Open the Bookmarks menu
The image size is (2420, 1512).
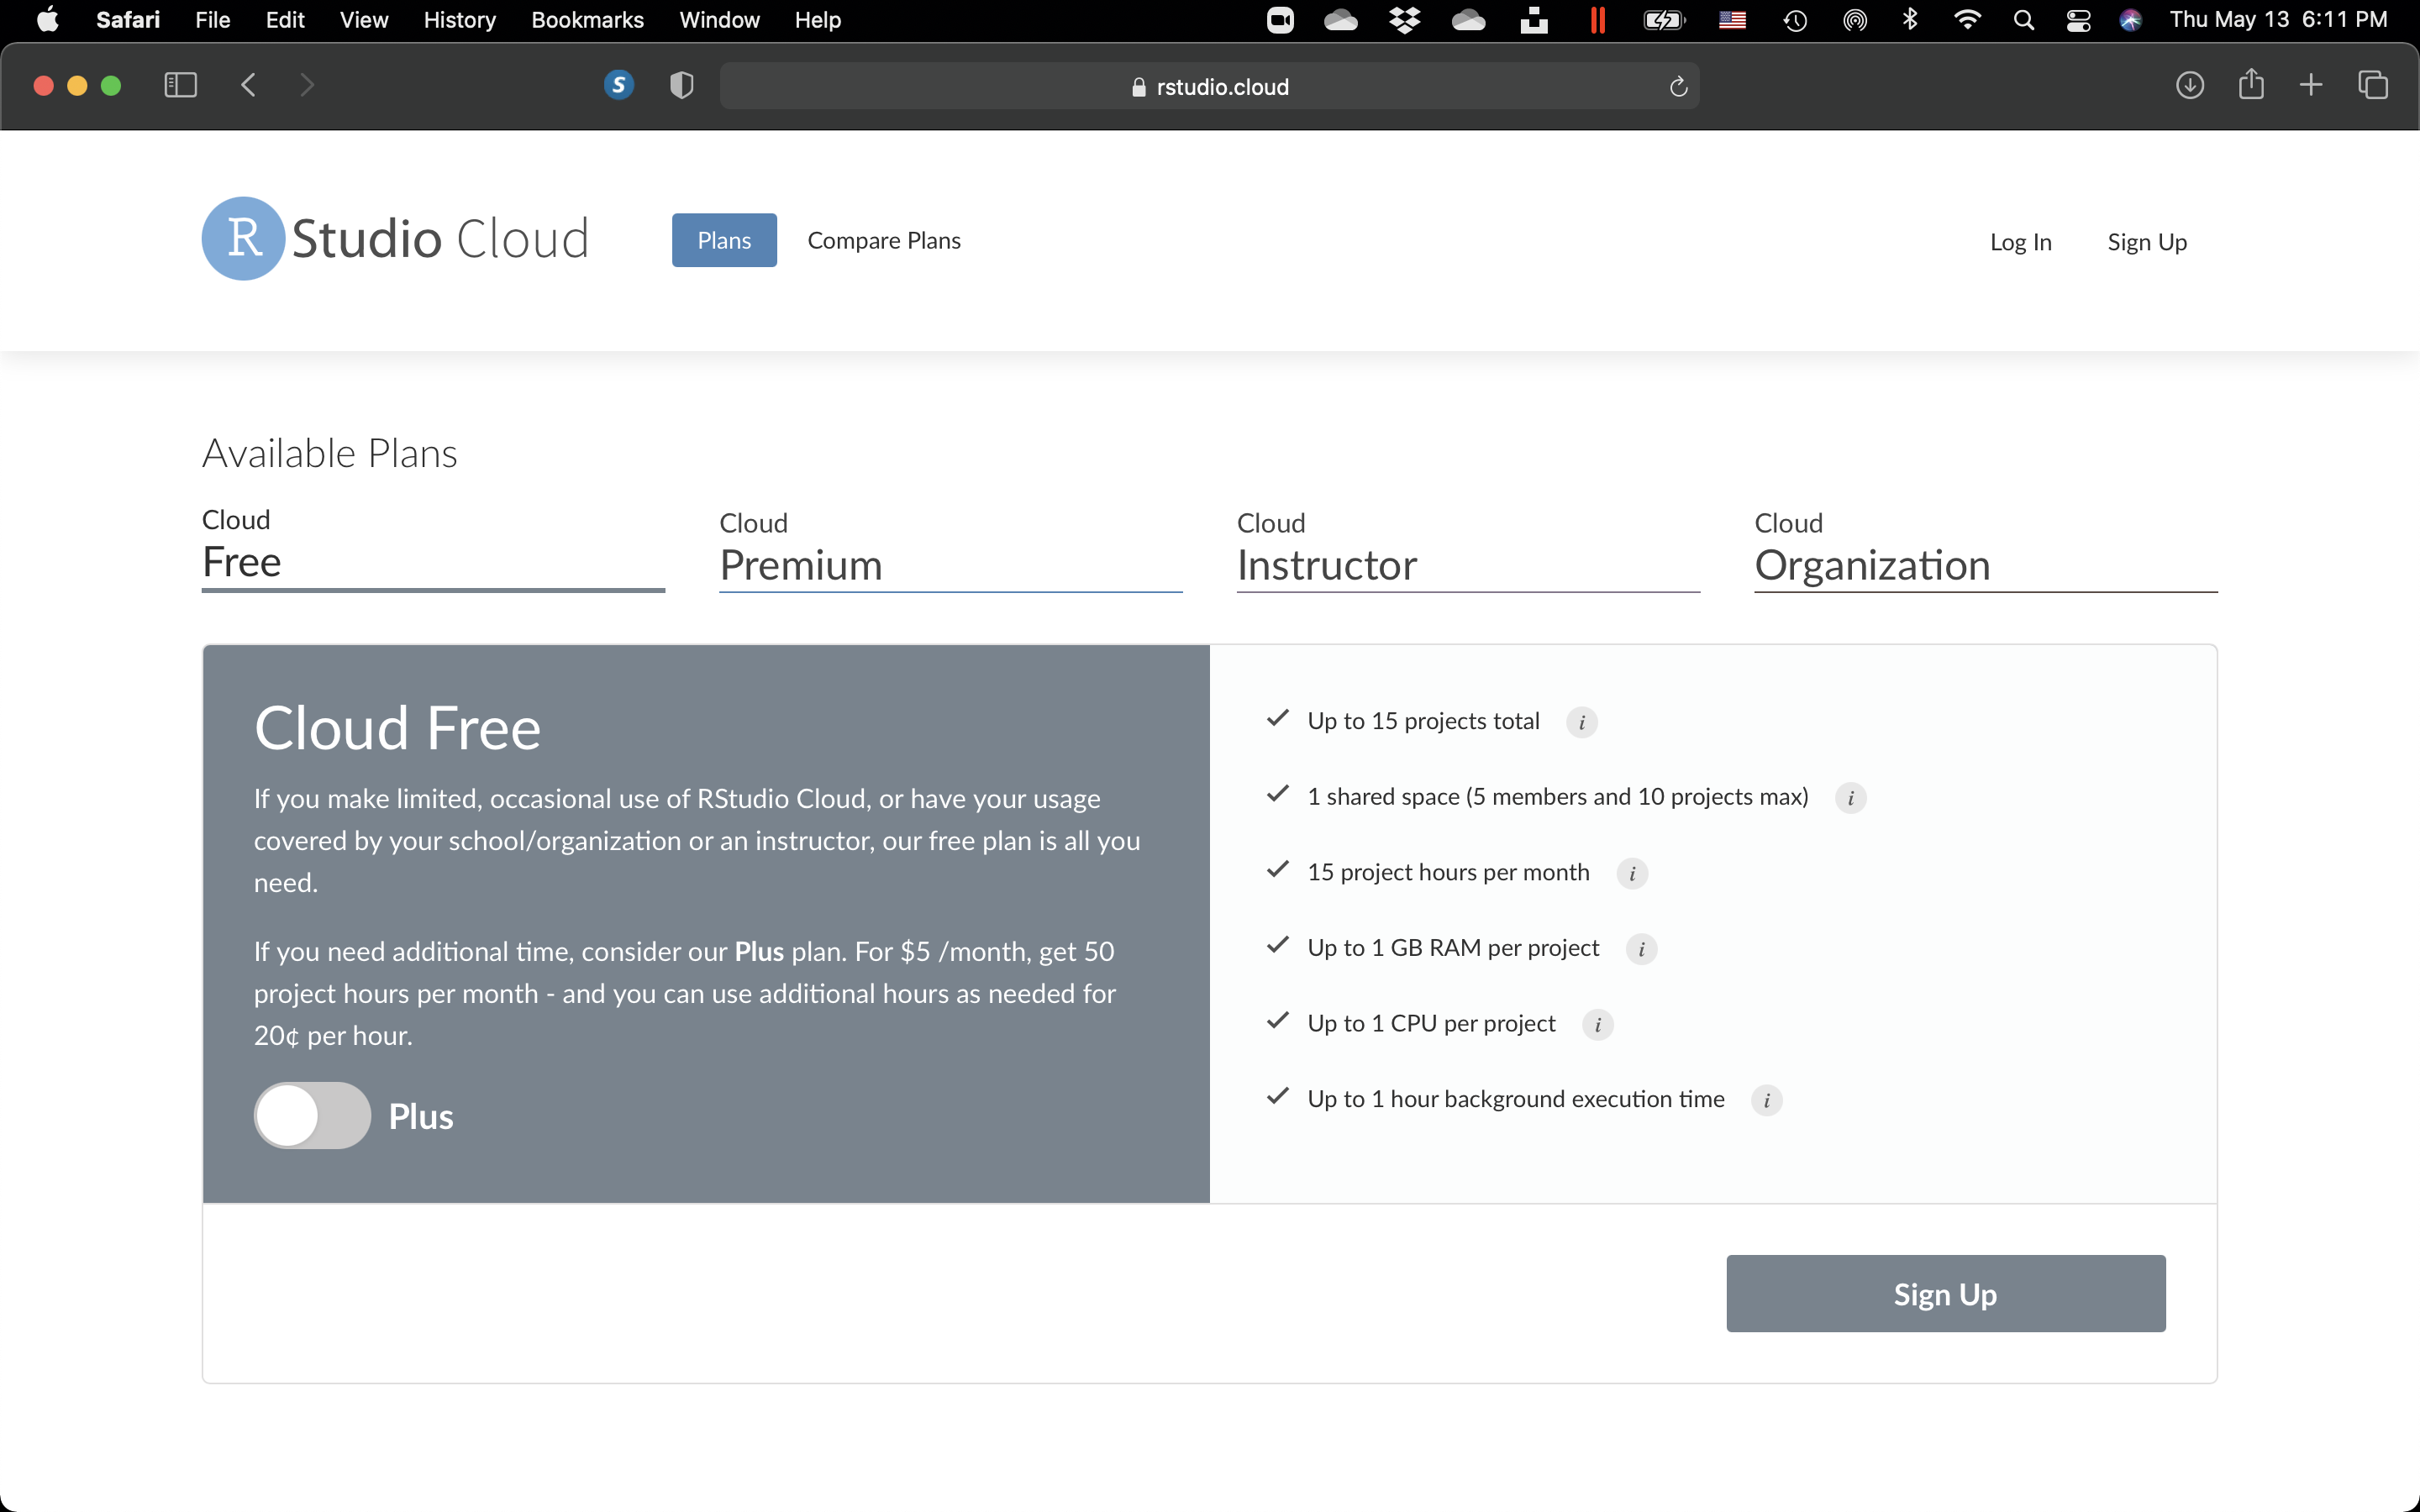(587, 20)
